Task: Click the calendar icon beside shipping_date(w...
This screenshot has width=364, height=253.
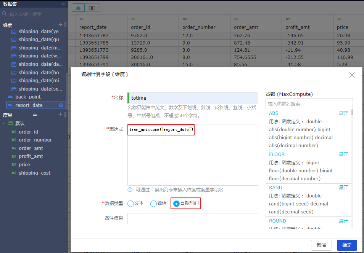Action: [14, 56]
